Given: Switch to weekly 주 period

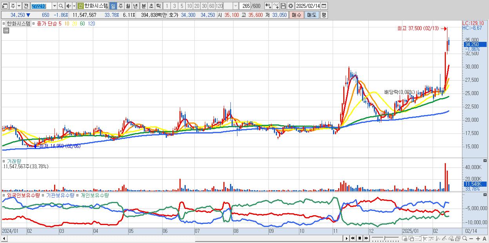Looking at the screenshot, I should pyautogui.click(x=121, y=6).
